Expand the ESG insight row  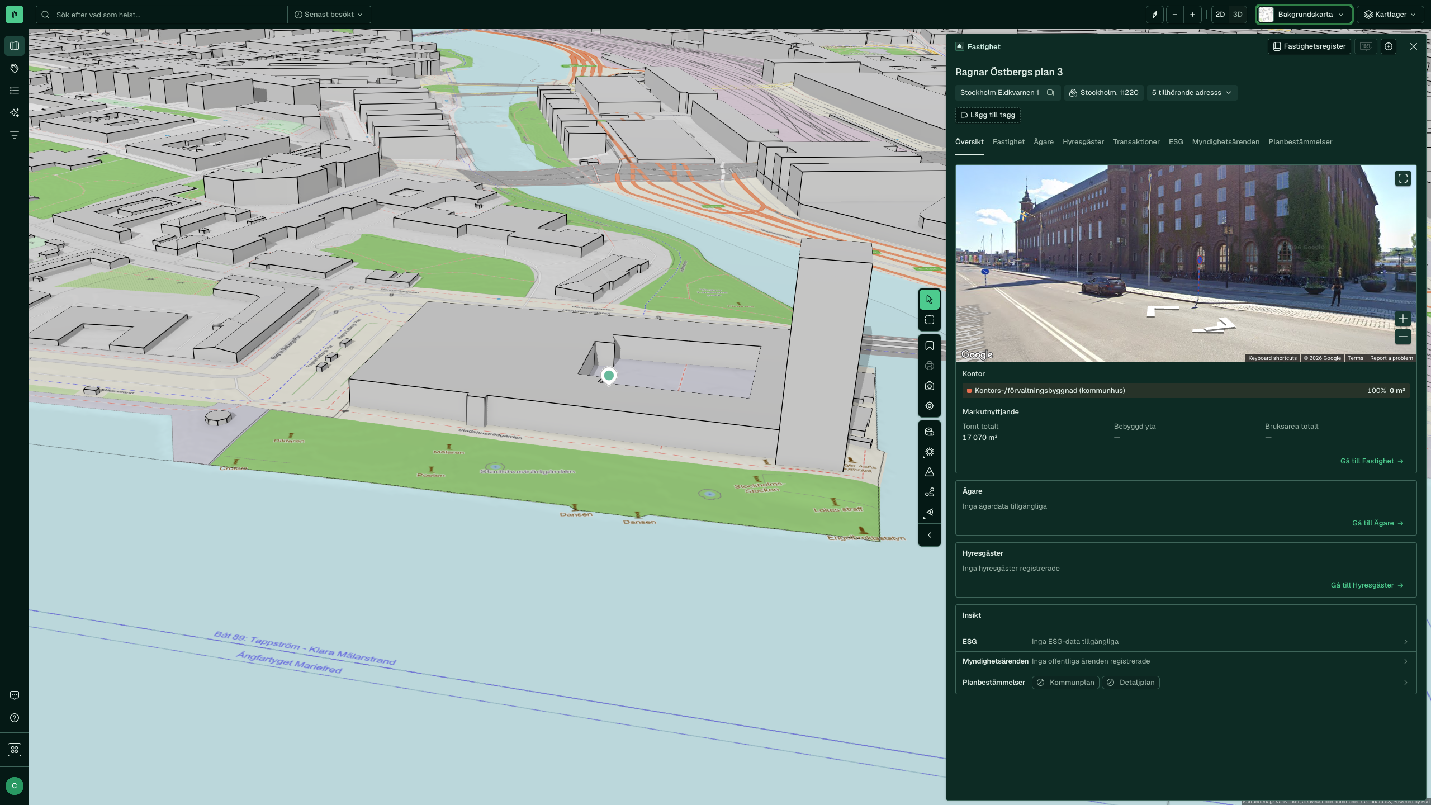(1186, 642)
